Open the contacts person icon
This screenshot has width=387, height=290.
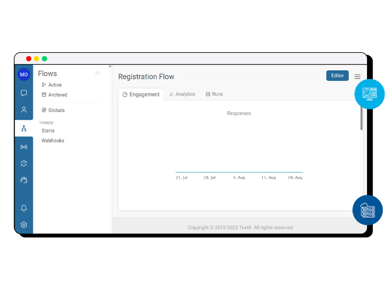coord(24,110)
